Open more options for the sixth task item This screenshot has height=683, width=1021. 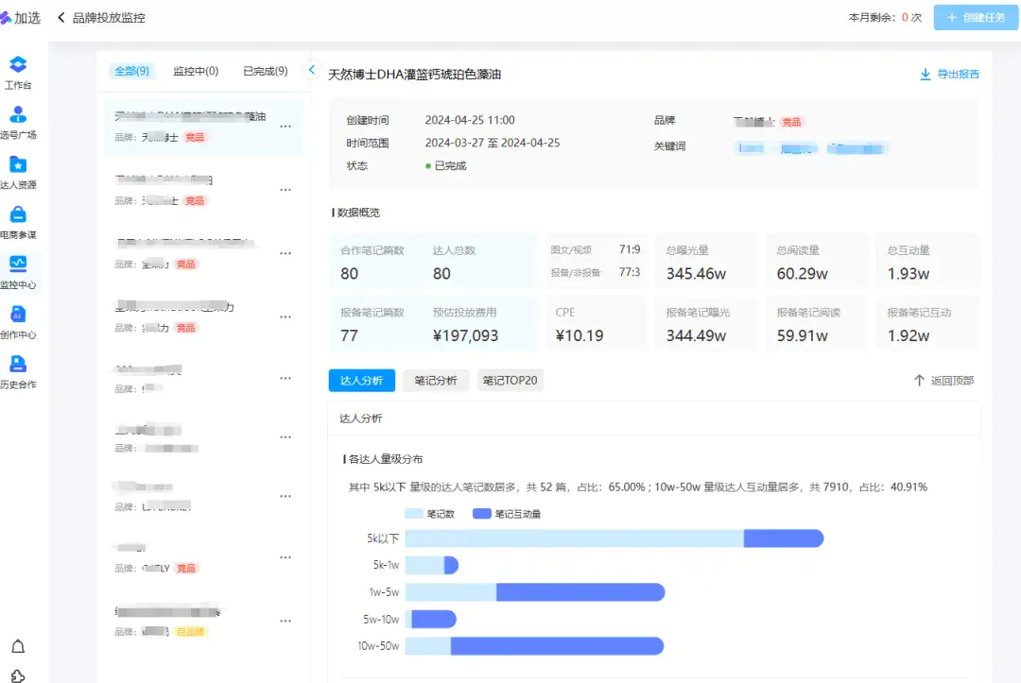(286, 437)
